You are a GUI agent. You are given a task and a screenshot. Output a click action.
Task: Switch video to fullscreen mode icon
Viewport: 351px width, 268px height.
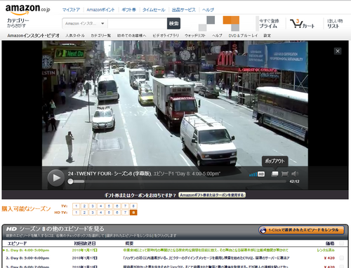[x=285, y=174]
